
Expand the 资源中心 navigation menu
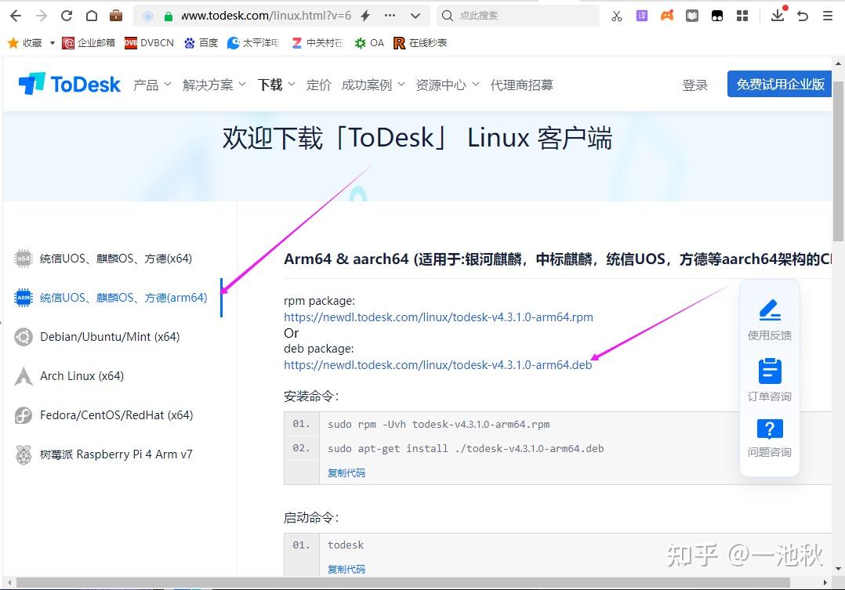[448, 85]
